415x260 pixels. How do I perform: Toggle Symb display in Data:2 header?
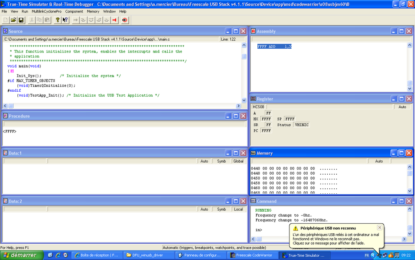(222, 209)
